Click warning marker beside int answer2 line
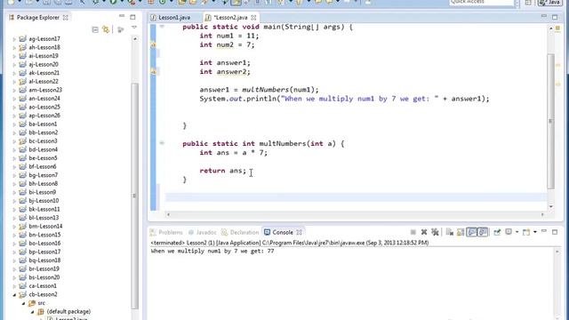 pyautogui.click(x=153, y=71)
